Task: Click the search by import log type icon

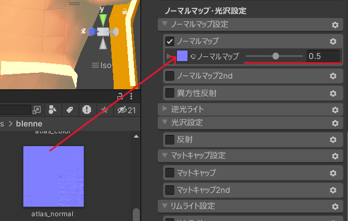Action: 87,109
